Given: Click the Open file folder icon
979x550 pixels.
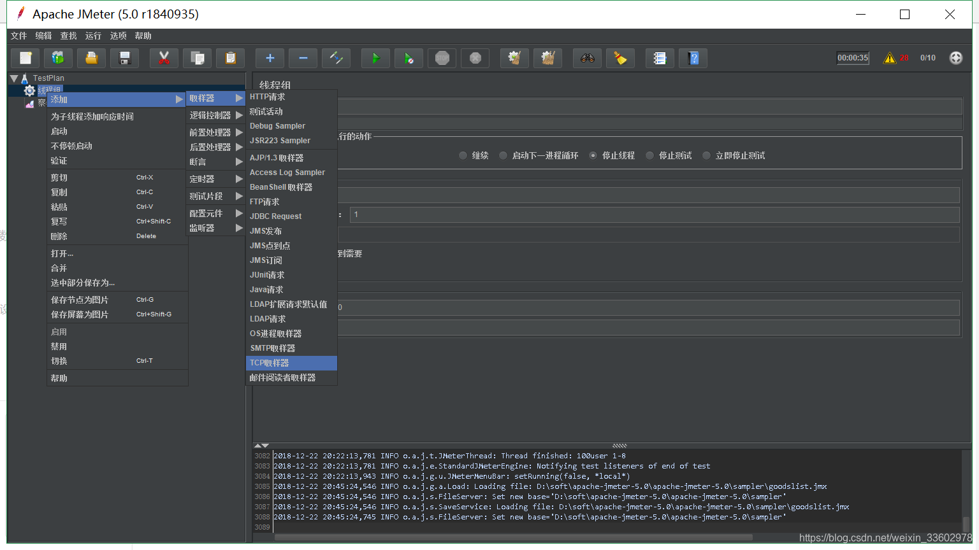Looking at the screenshot, I should 91,58.
